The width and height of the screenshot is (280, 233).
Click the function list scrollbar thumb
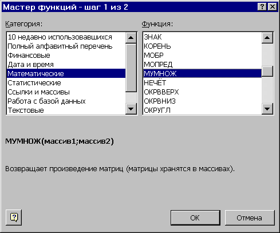267,72
